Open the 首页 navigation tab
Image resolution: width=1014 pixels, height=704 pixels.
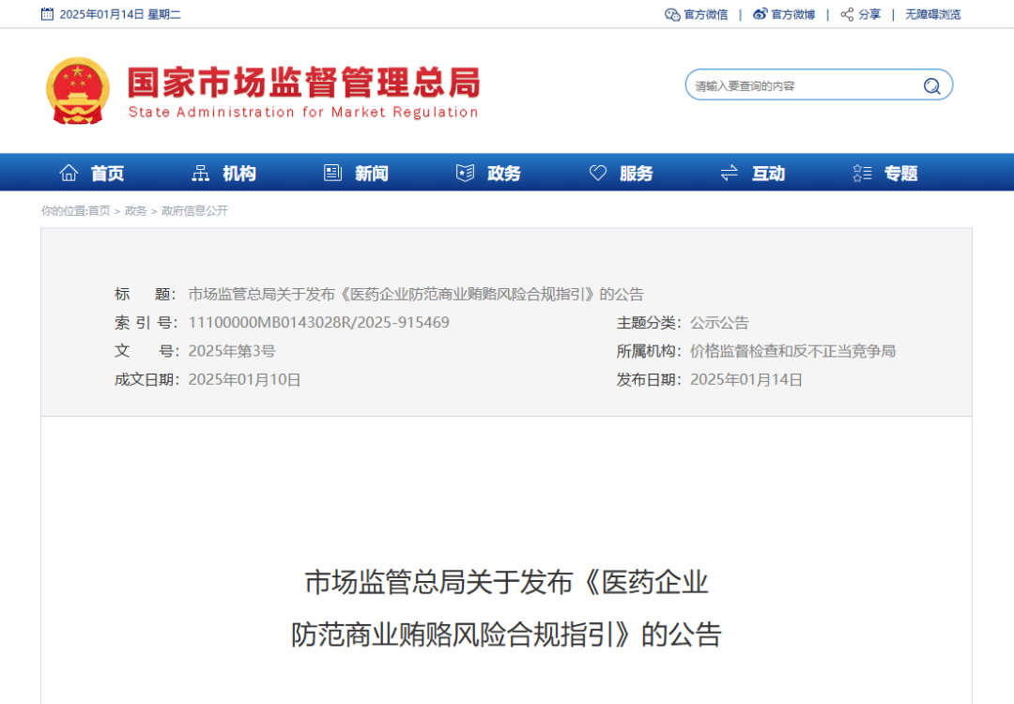tap(107, 174)
